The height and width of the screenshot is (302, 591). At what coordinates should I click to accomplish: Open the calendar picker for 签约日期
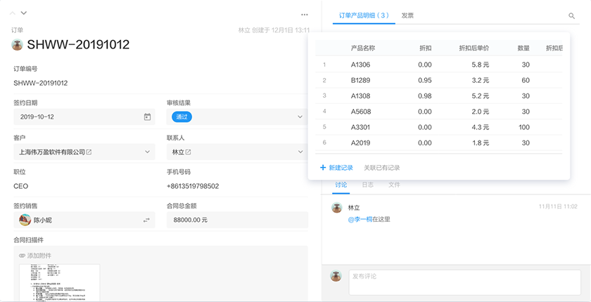point(147,117)
